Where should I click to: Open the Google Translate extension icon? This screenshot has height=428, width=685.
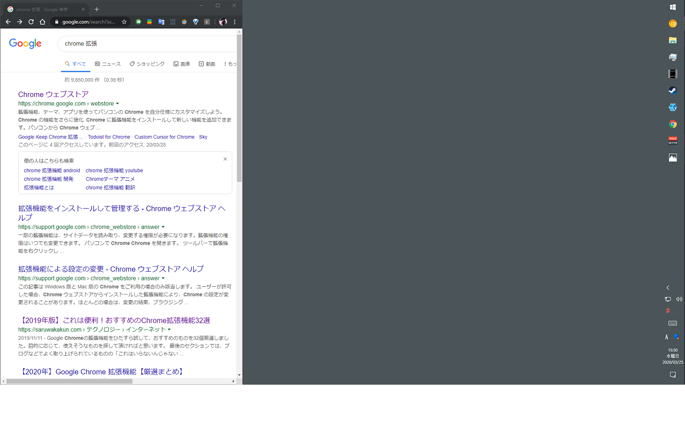click(161, 22)
